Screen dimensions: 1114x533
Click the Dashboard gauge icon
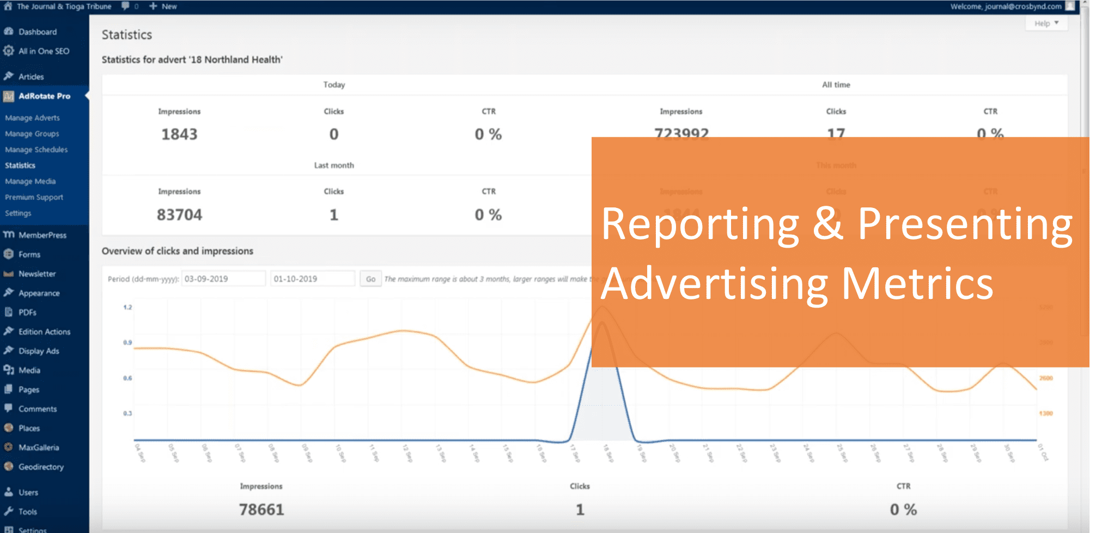point(9,32)
